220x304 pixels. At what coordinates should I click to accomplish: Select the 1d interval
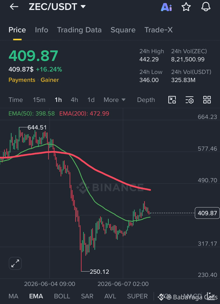click(x=91, y=100)
